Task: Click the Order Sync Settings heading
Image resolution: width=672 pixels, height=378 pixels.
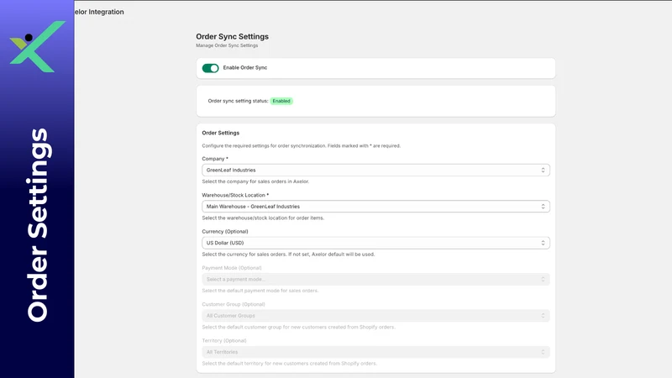Action: (233, 36)
